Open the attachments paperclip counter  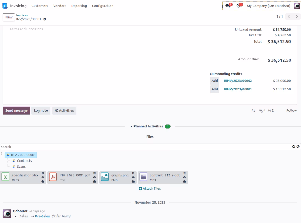(x=262, y=111)
